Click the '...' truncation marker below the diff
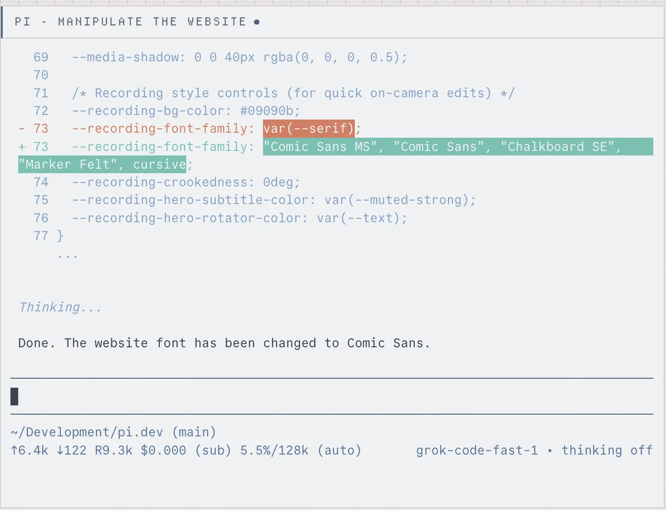666x510 pixels. [68, 256]
